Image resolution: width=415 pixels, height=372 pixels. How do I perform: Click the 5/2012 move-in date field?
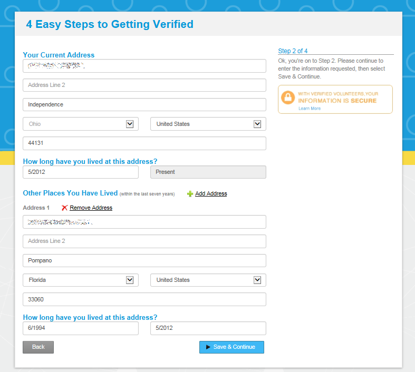point(81,172)
